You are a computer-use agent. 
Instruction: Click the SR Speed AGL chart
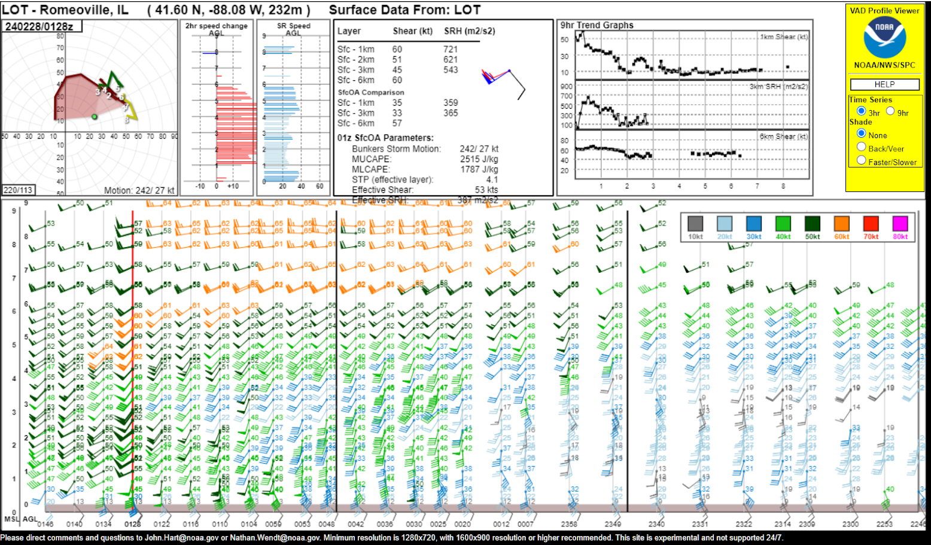(293, 108)
